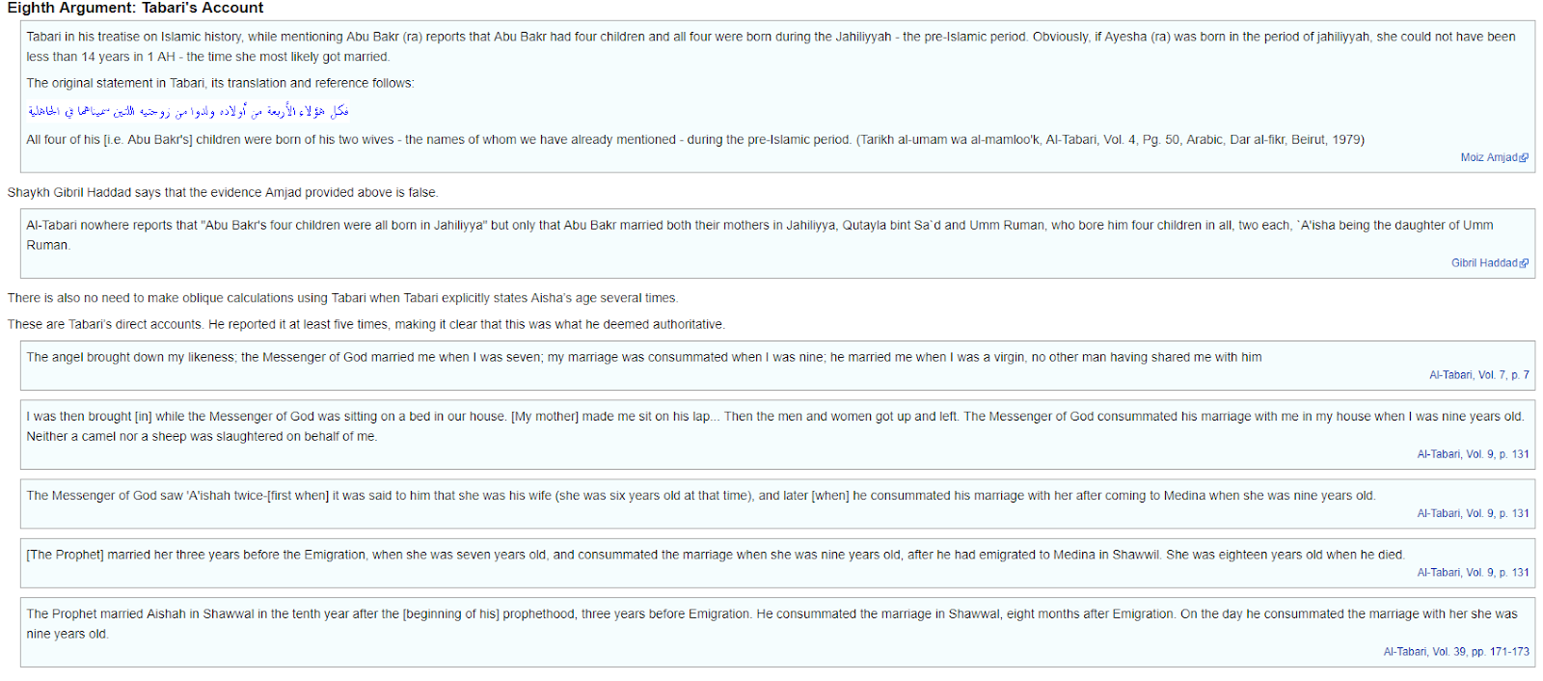Click the 'There is also no need' sentence
1543x681 pixels.
342,298
